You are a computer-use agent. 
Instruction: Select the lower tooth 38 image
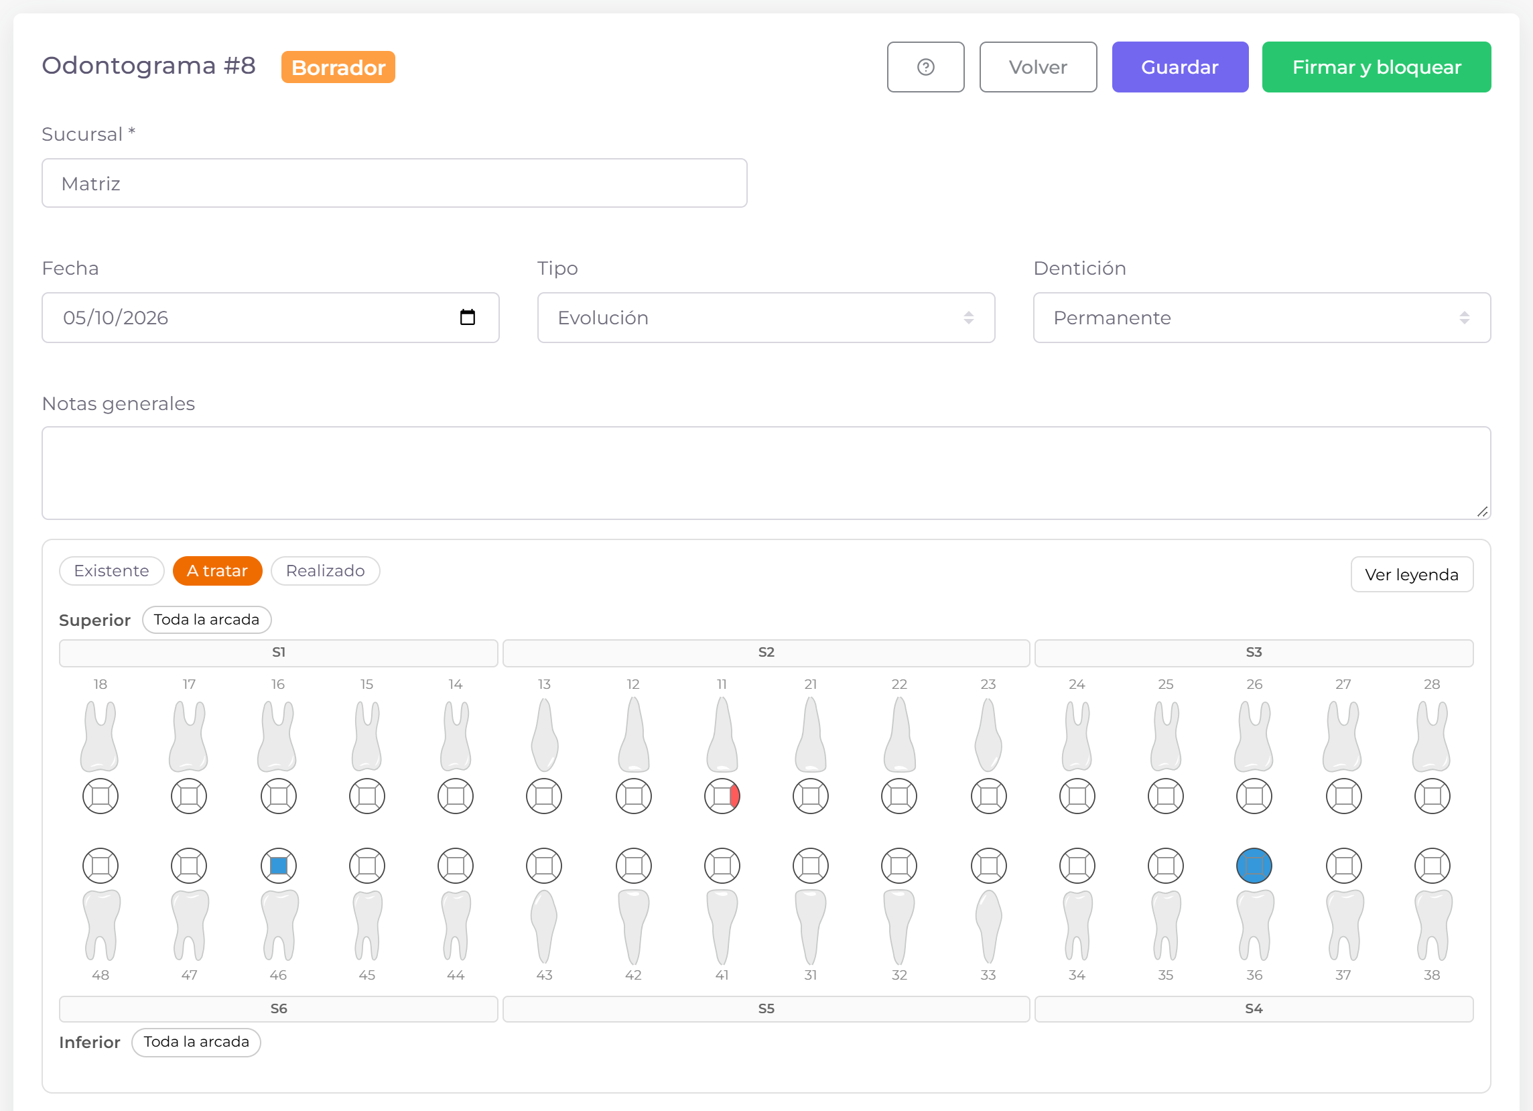pos(1432,925)
